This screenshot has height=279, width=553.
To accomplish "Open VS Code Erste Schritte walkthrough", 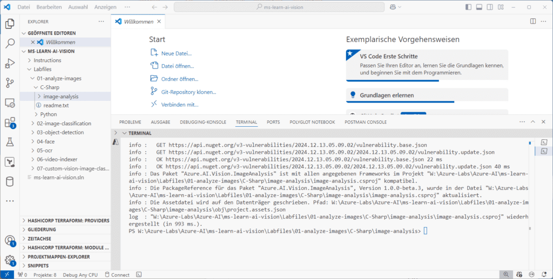I will pos(427,65).
